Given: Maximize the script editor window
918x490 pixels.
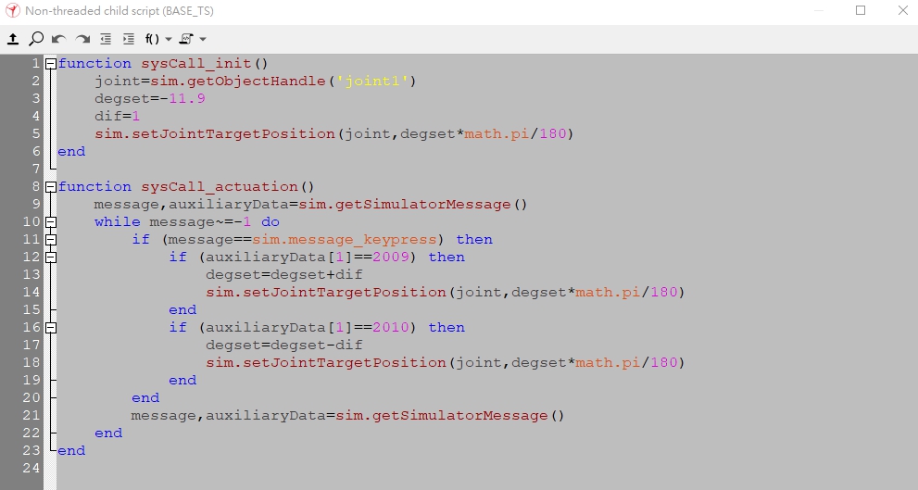Looking at the screenshot, I should pos(861,10).
